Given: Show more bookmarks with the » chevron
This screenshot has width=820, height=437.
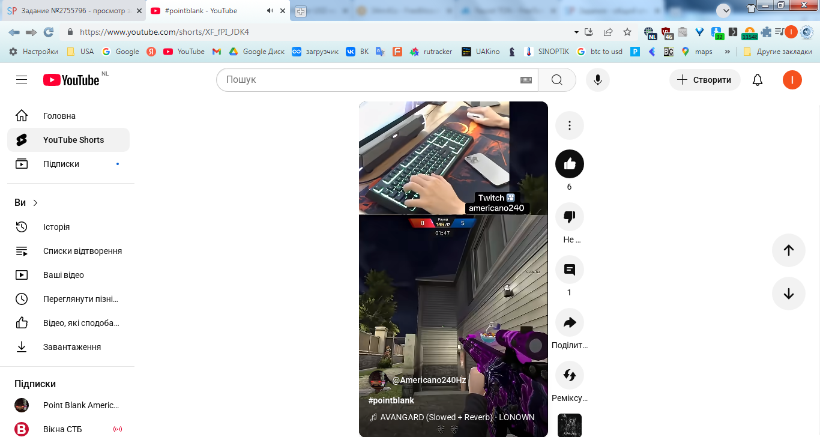Looking at the screenshot, I should tap(728, 52).
